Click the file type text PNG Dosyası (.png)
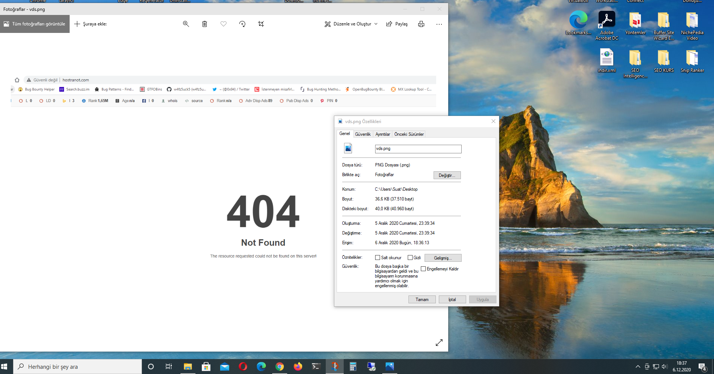This screenshot has width=714, height=374. 392,165
